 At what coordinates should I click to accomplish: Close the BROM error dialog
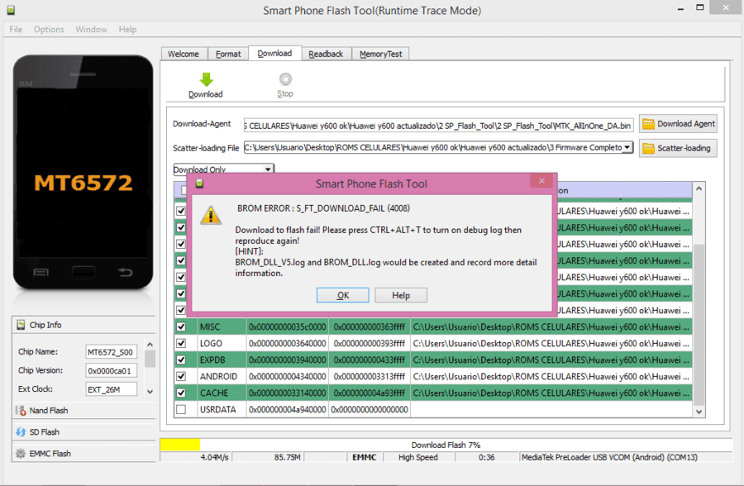click(x=541, y=181)
